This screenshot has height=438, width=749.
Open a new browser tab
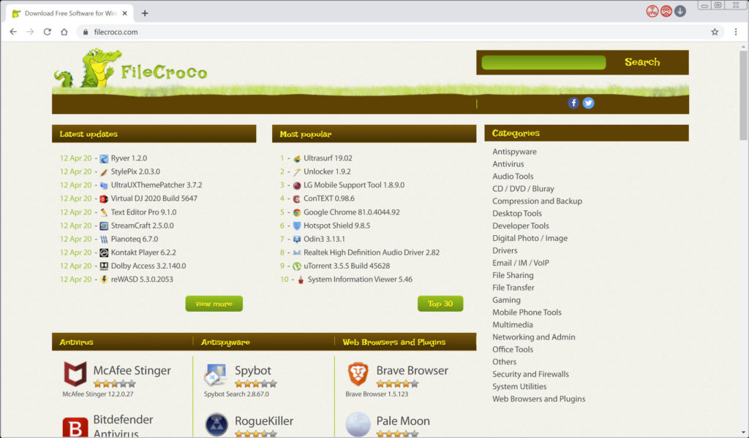click(145, 13)
